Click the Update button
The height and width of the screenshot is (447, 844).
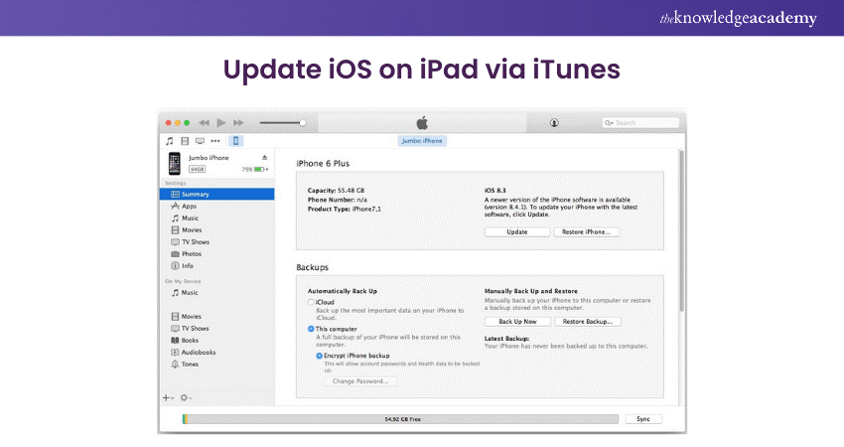(515, 231)
